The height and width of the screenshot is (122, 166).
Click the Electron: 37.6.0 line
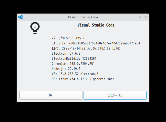point(66,54)
